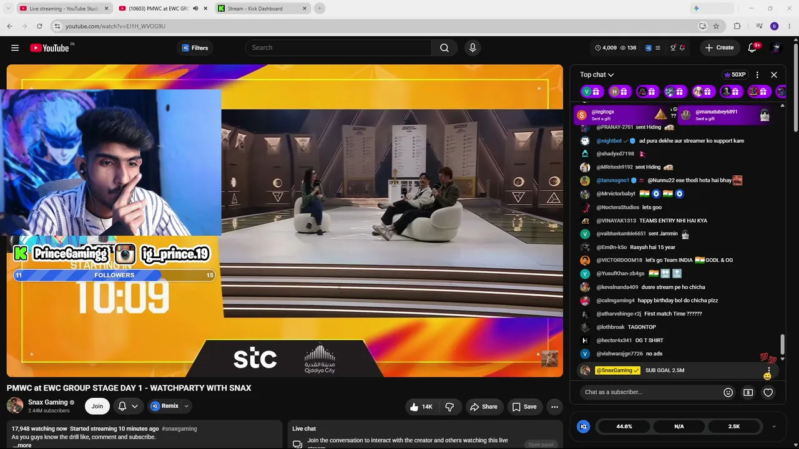Open the browser extensions puzzle icon
This screenshot has height=449, width=799.
point(737,26)
